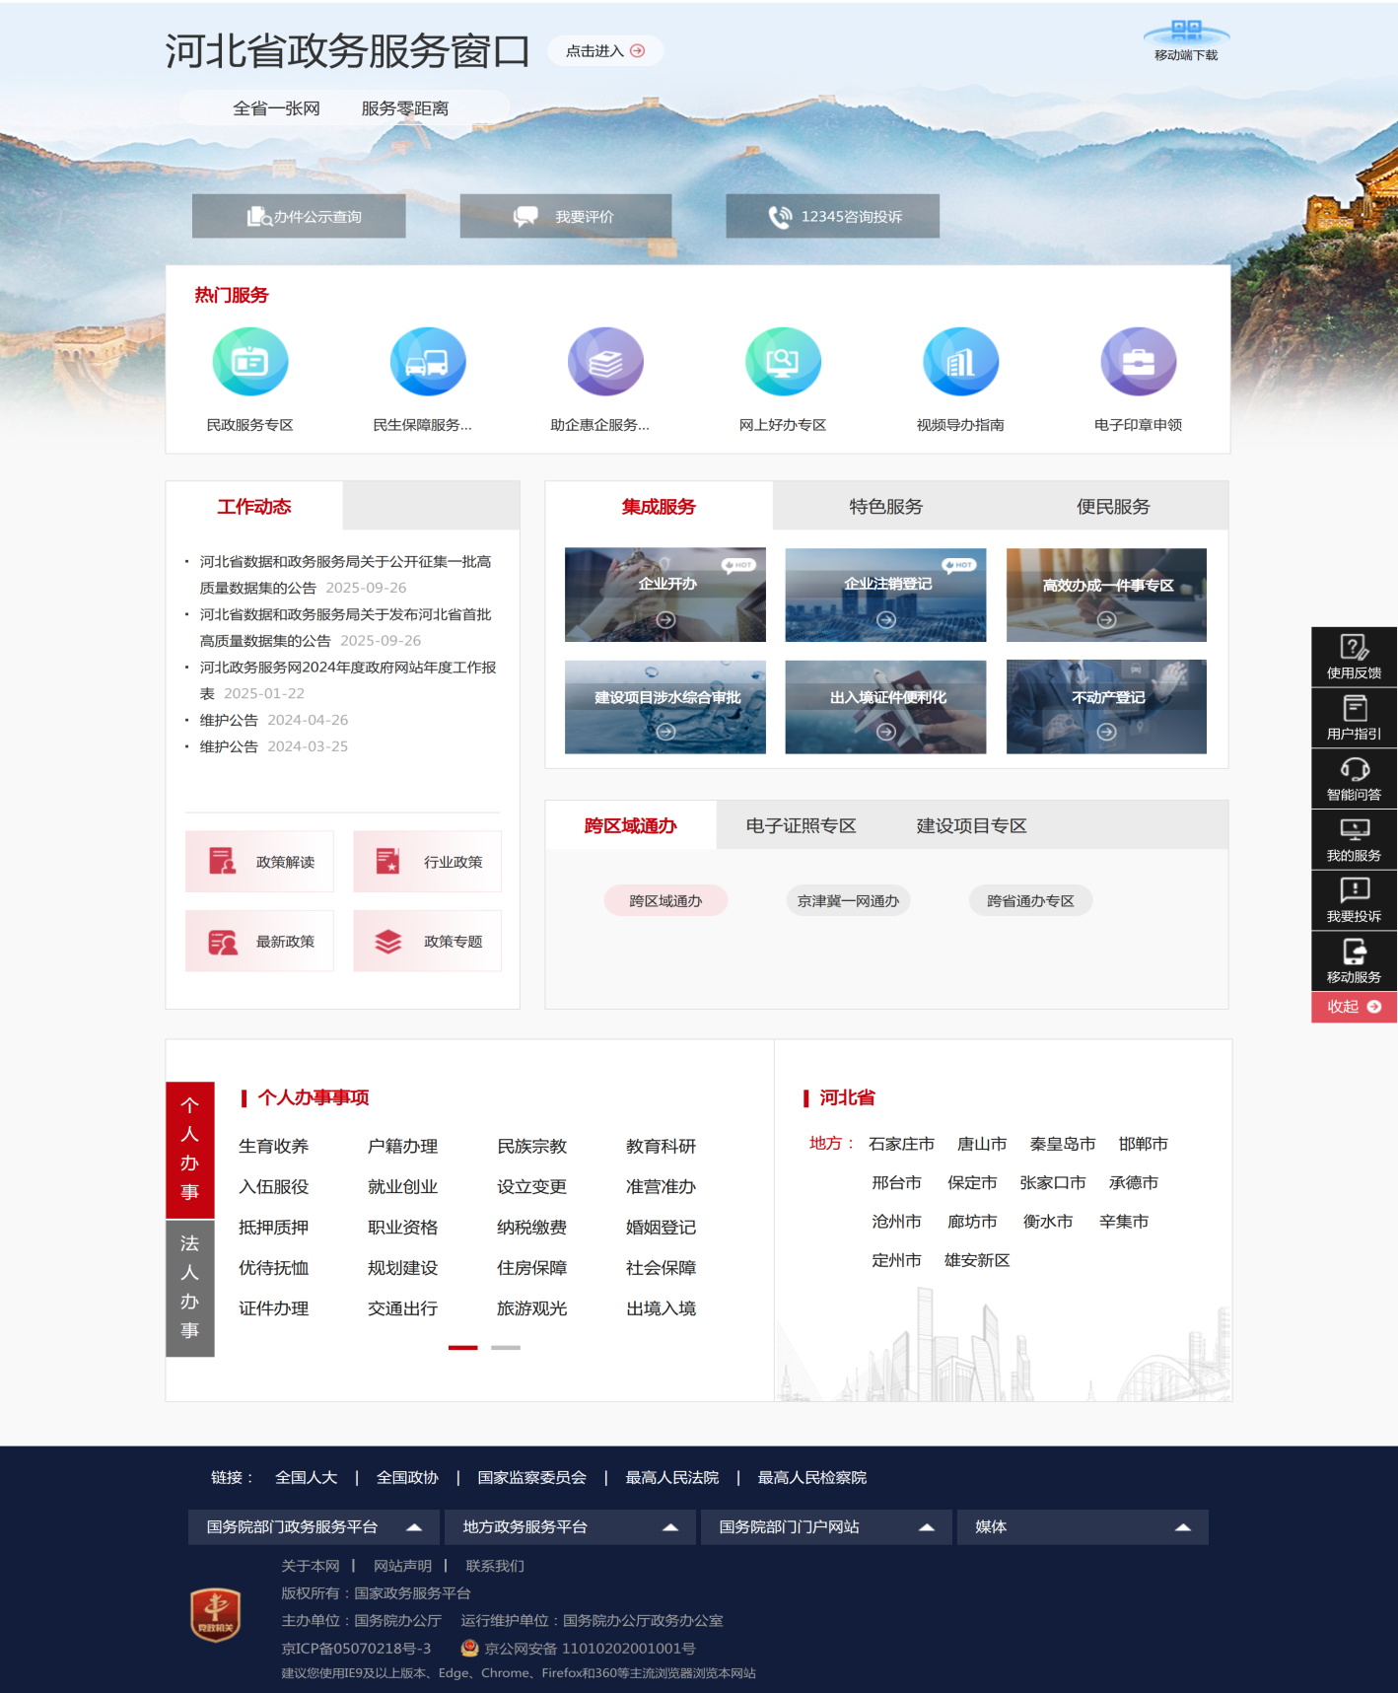Click the 点击进入 button
The image size is (1398, 1693).
(605, 51)
